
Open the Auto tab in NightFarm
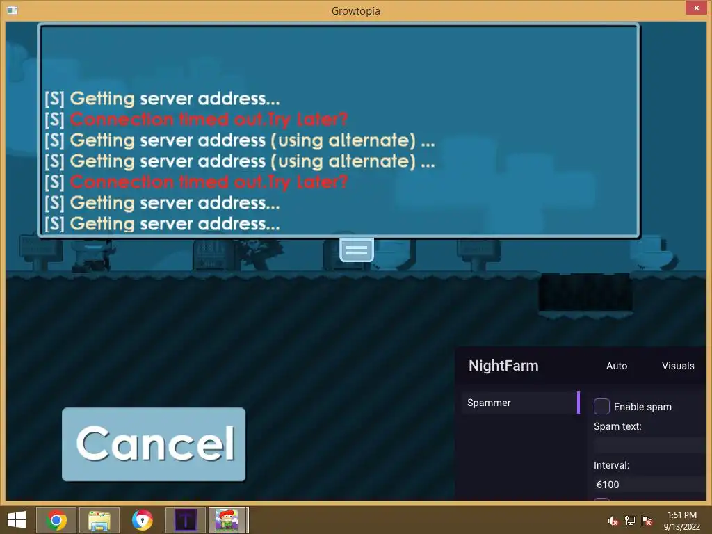click(x=616, y=366)
